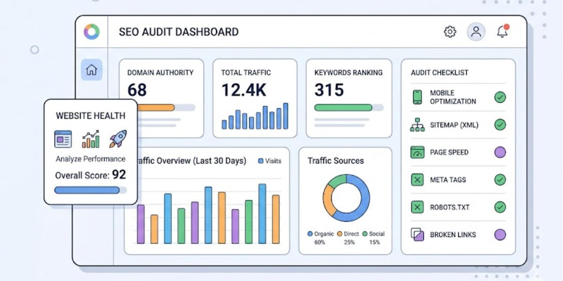
Task: Open the notification bell icon
Action: [x=502, y=32]
